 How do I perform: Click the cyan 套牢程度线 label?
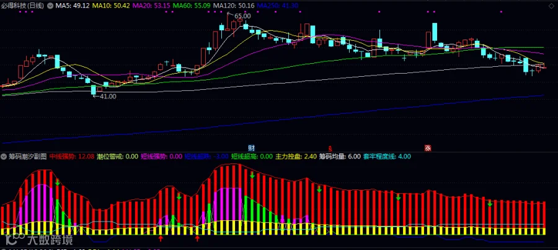(387, 157)
